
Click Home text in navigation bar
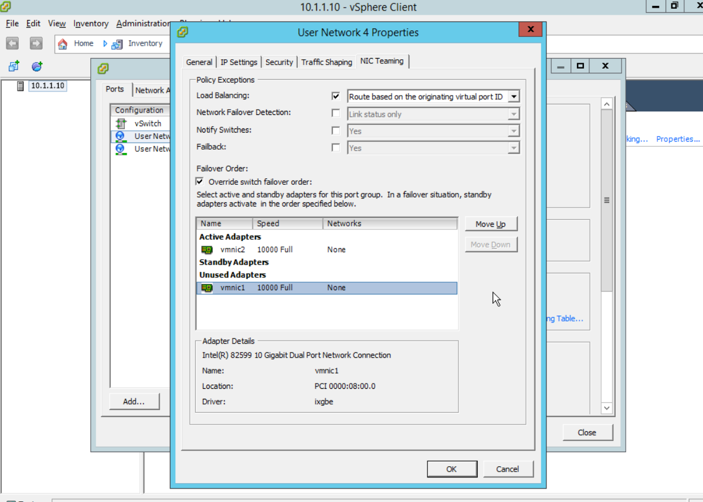coord(84,43)
